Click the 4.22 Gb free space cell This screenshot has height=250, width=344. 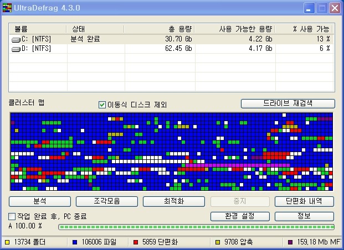click(260, 39)
